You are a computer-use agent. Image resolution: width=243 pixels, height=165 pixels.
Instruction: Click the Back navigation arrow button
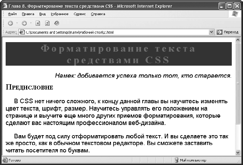tap(10, 23)
